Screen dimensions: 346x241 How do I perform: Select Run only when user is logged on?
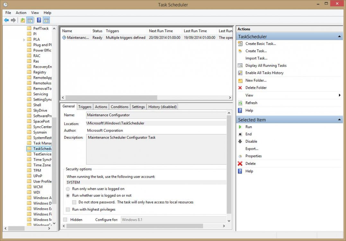pos(68,189)
